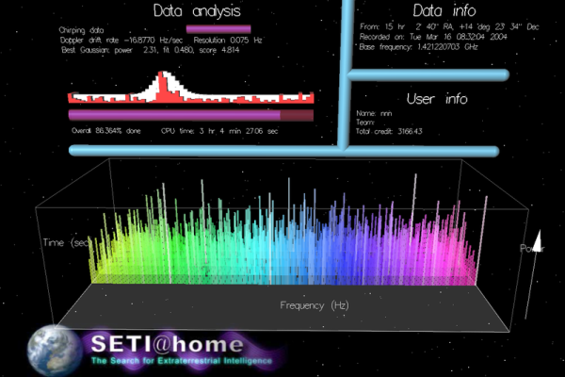Click the Frequency (Hz) axis label
565x377 pixels.
click(x=315, y=305)
